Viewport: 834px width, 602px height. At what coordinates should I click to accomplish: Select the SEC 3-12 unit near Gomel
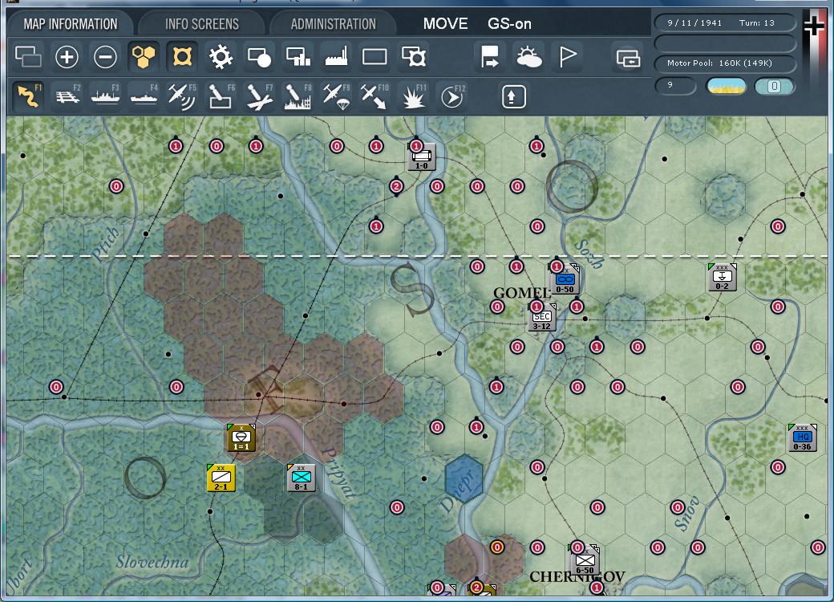[x=541, y=317]
